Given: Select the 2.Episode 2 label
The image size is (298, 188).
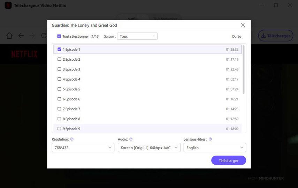Looking at the screenshot, I should [x=71, y=59].
